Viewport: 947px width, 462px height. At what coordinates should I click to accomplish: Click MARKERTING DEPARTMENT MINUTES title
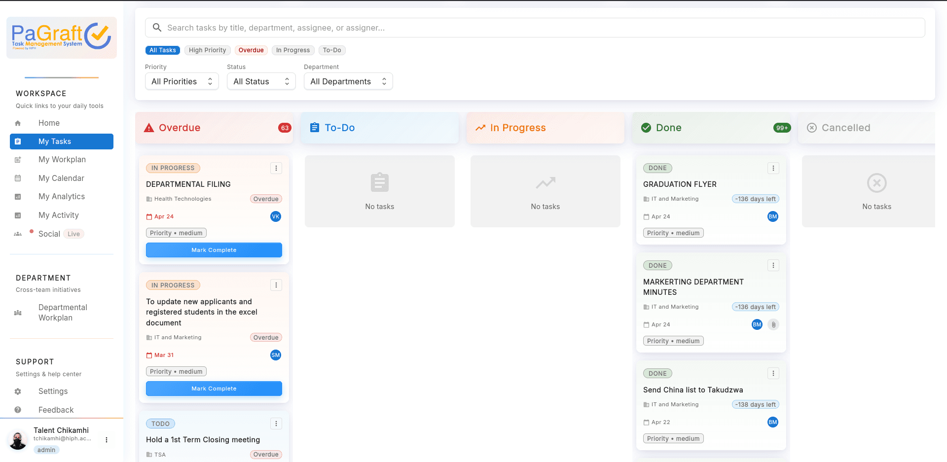[x=693, y=287]
